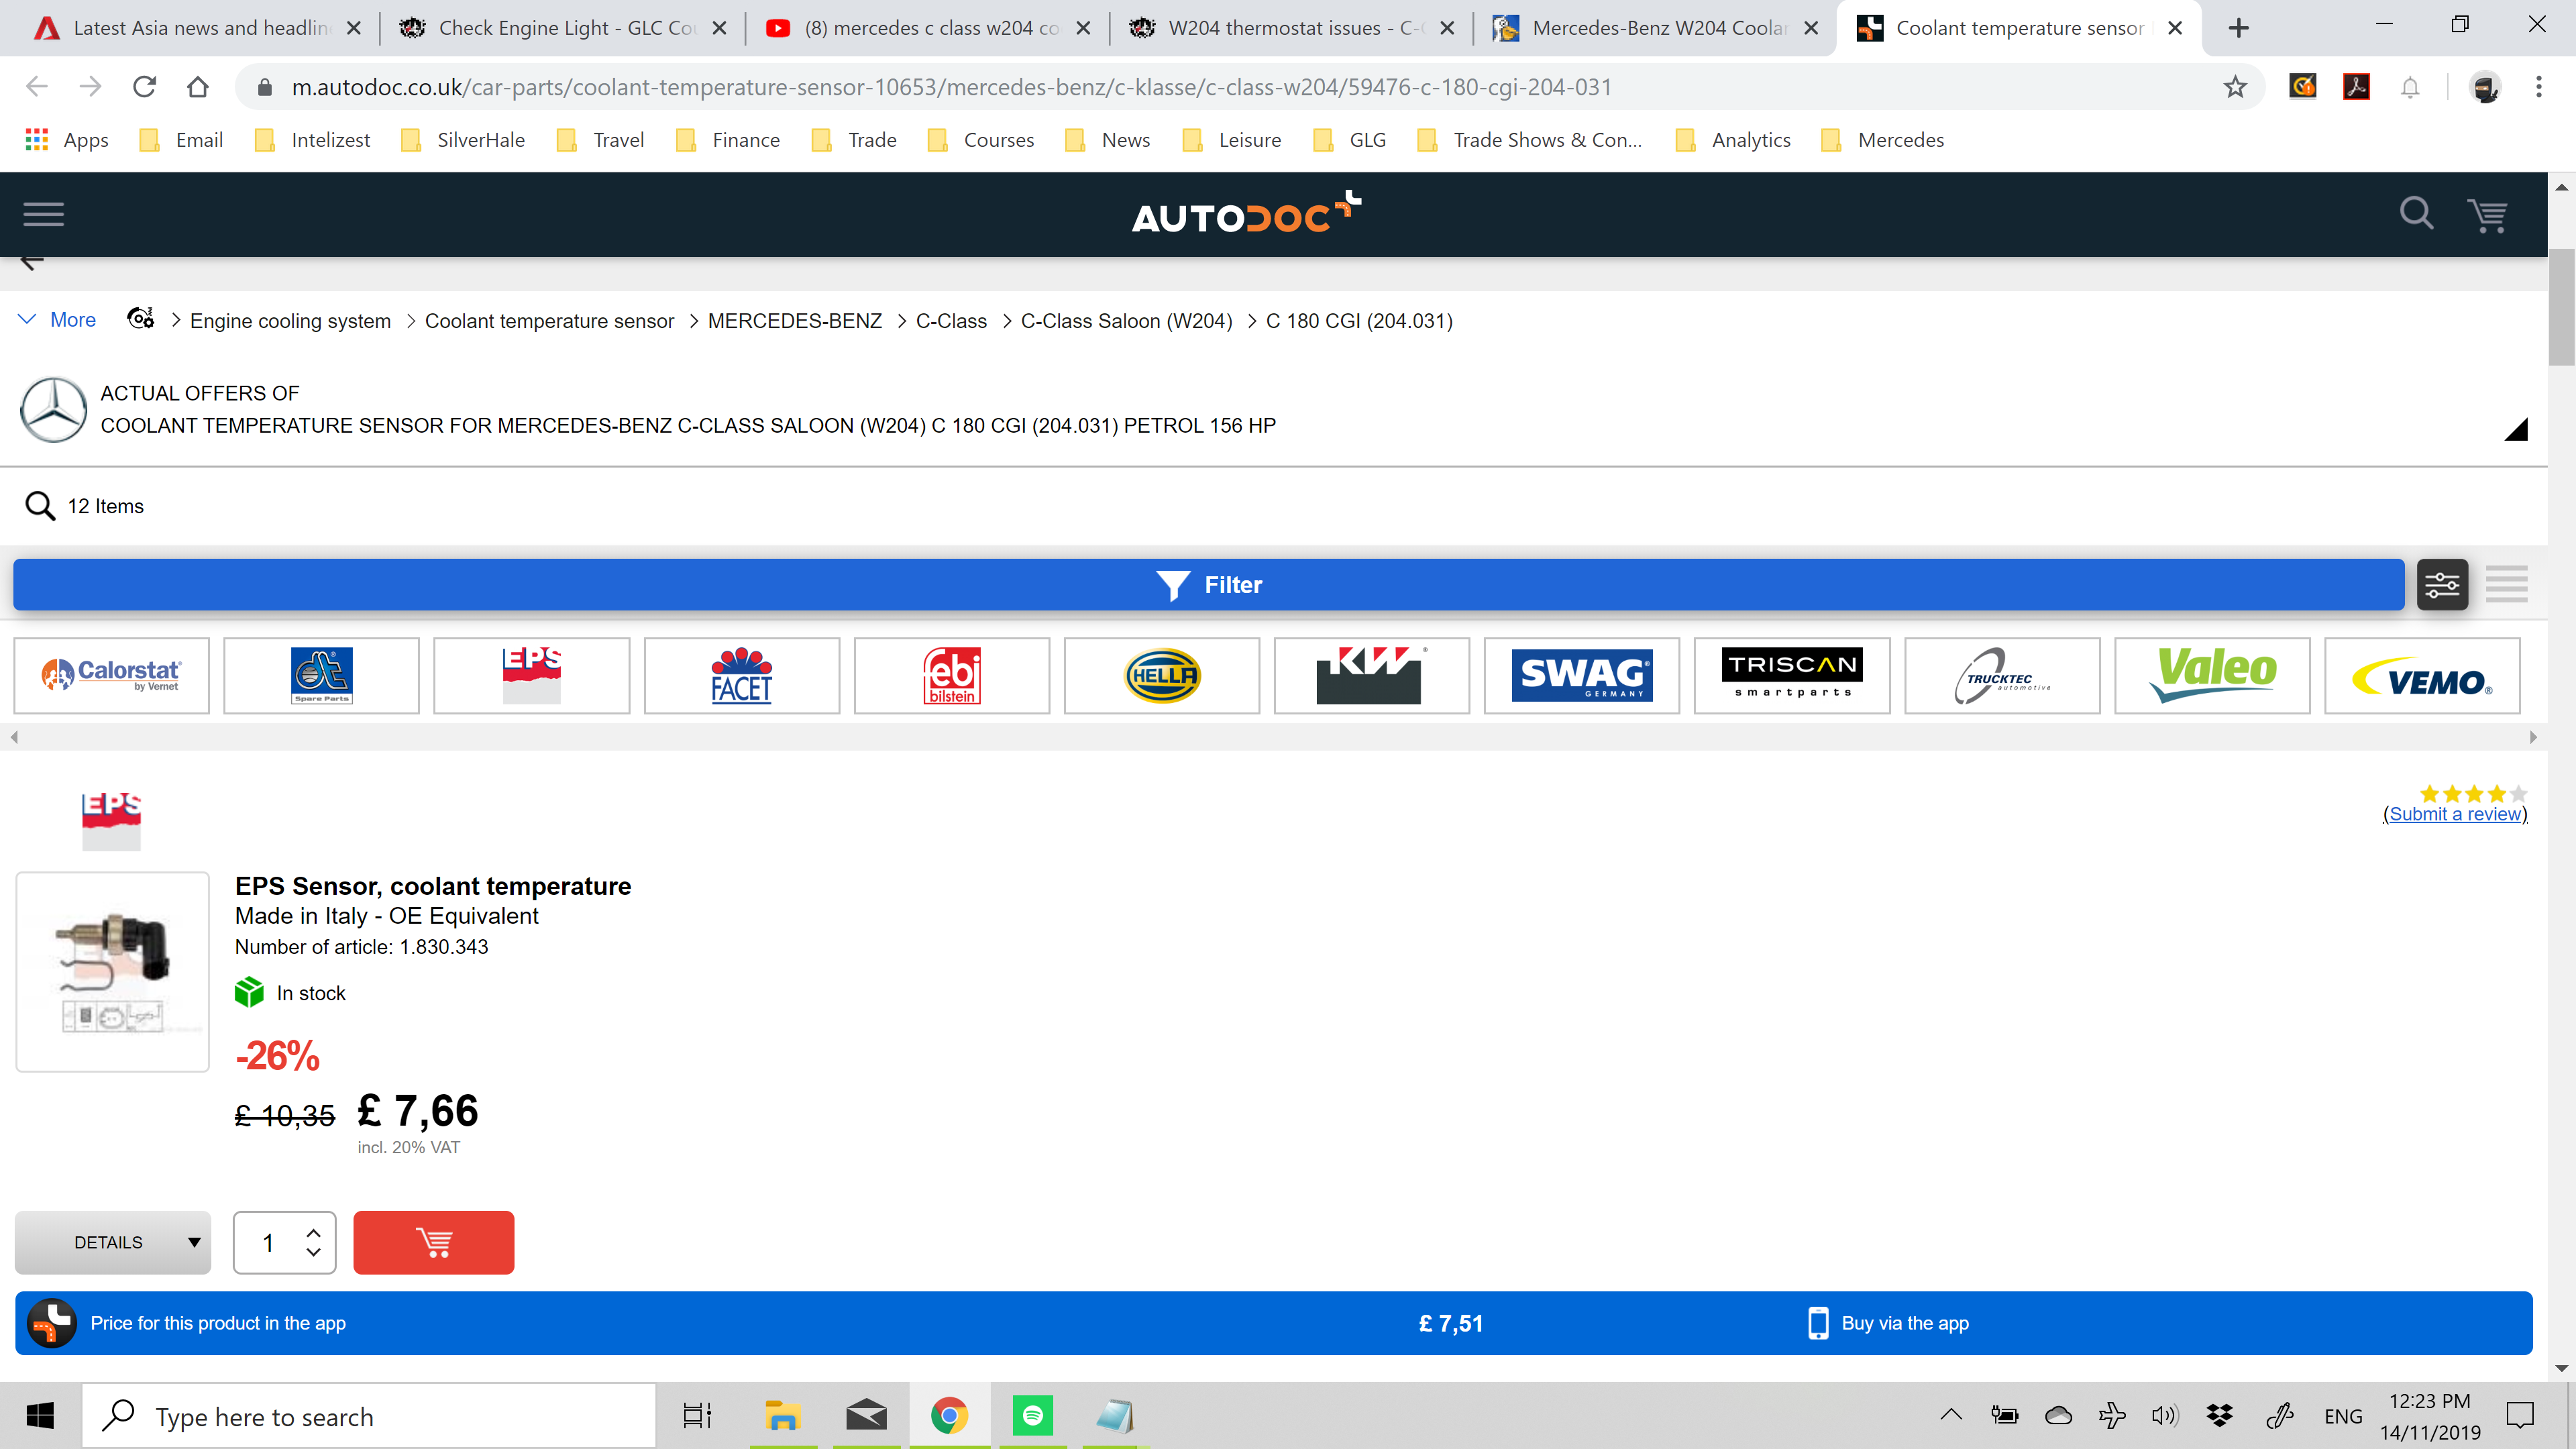
Task: Reload the page in Chrome
Action: tap(144, 87)
